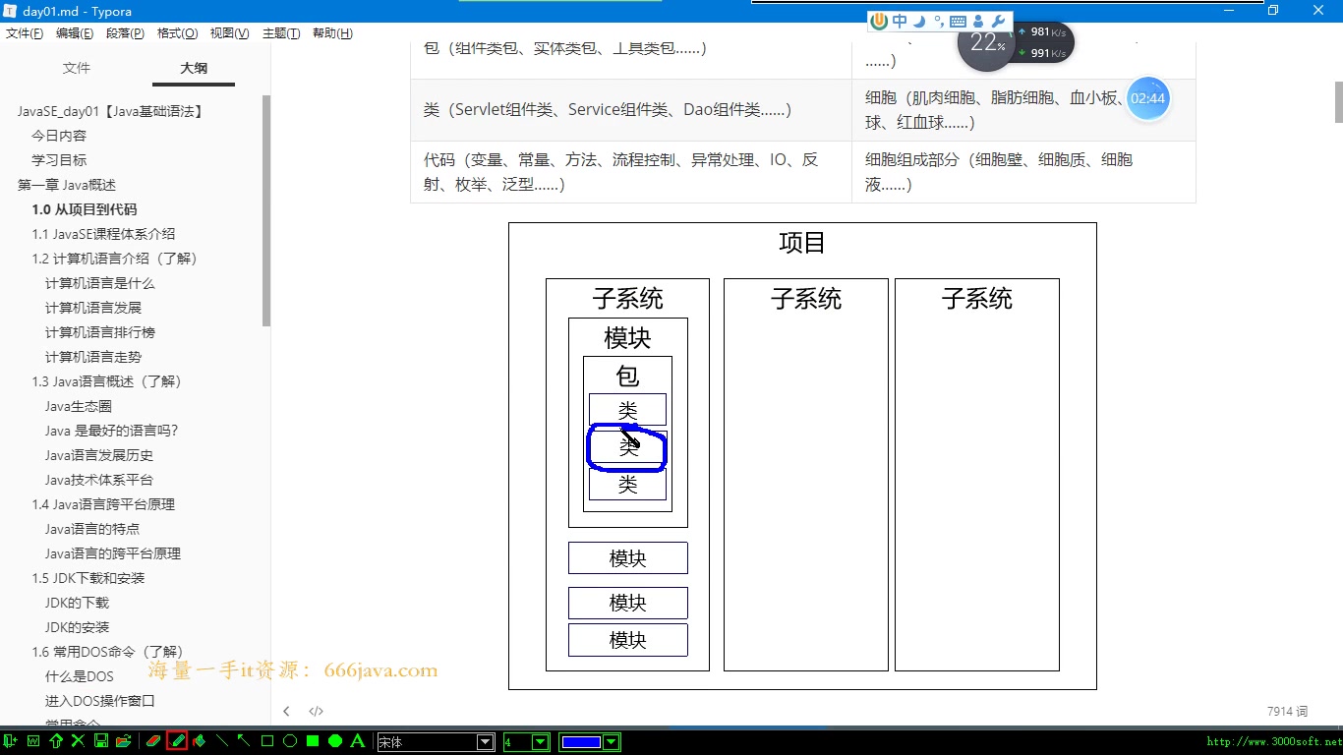Go to outline item 1.4 Java语言跨平台原理
The width and height of the screenshot is (1343, 755).
tap(103, 504)
